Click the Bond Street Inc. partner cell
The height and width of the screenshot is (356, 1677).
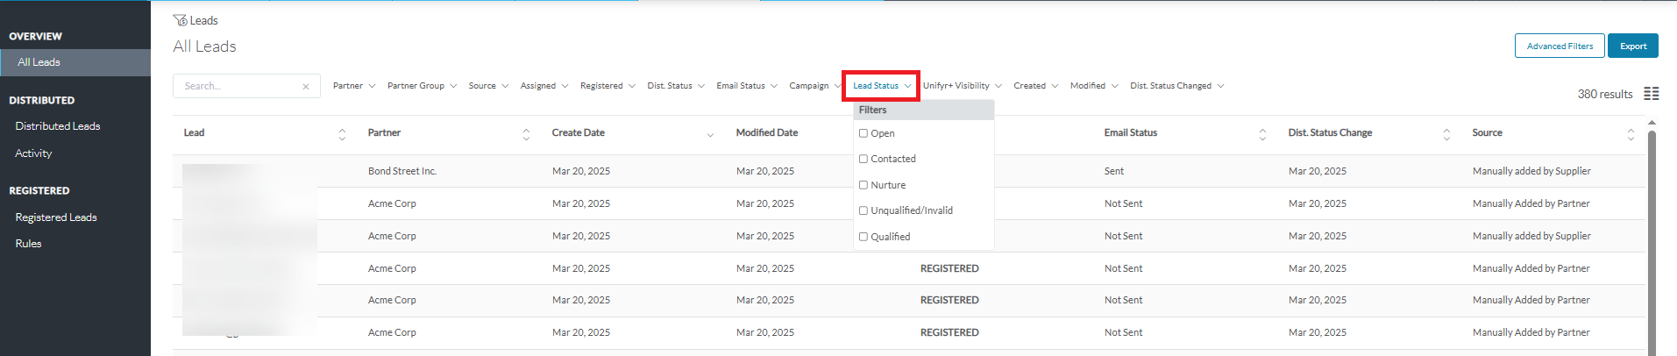[x=402, y=171]
